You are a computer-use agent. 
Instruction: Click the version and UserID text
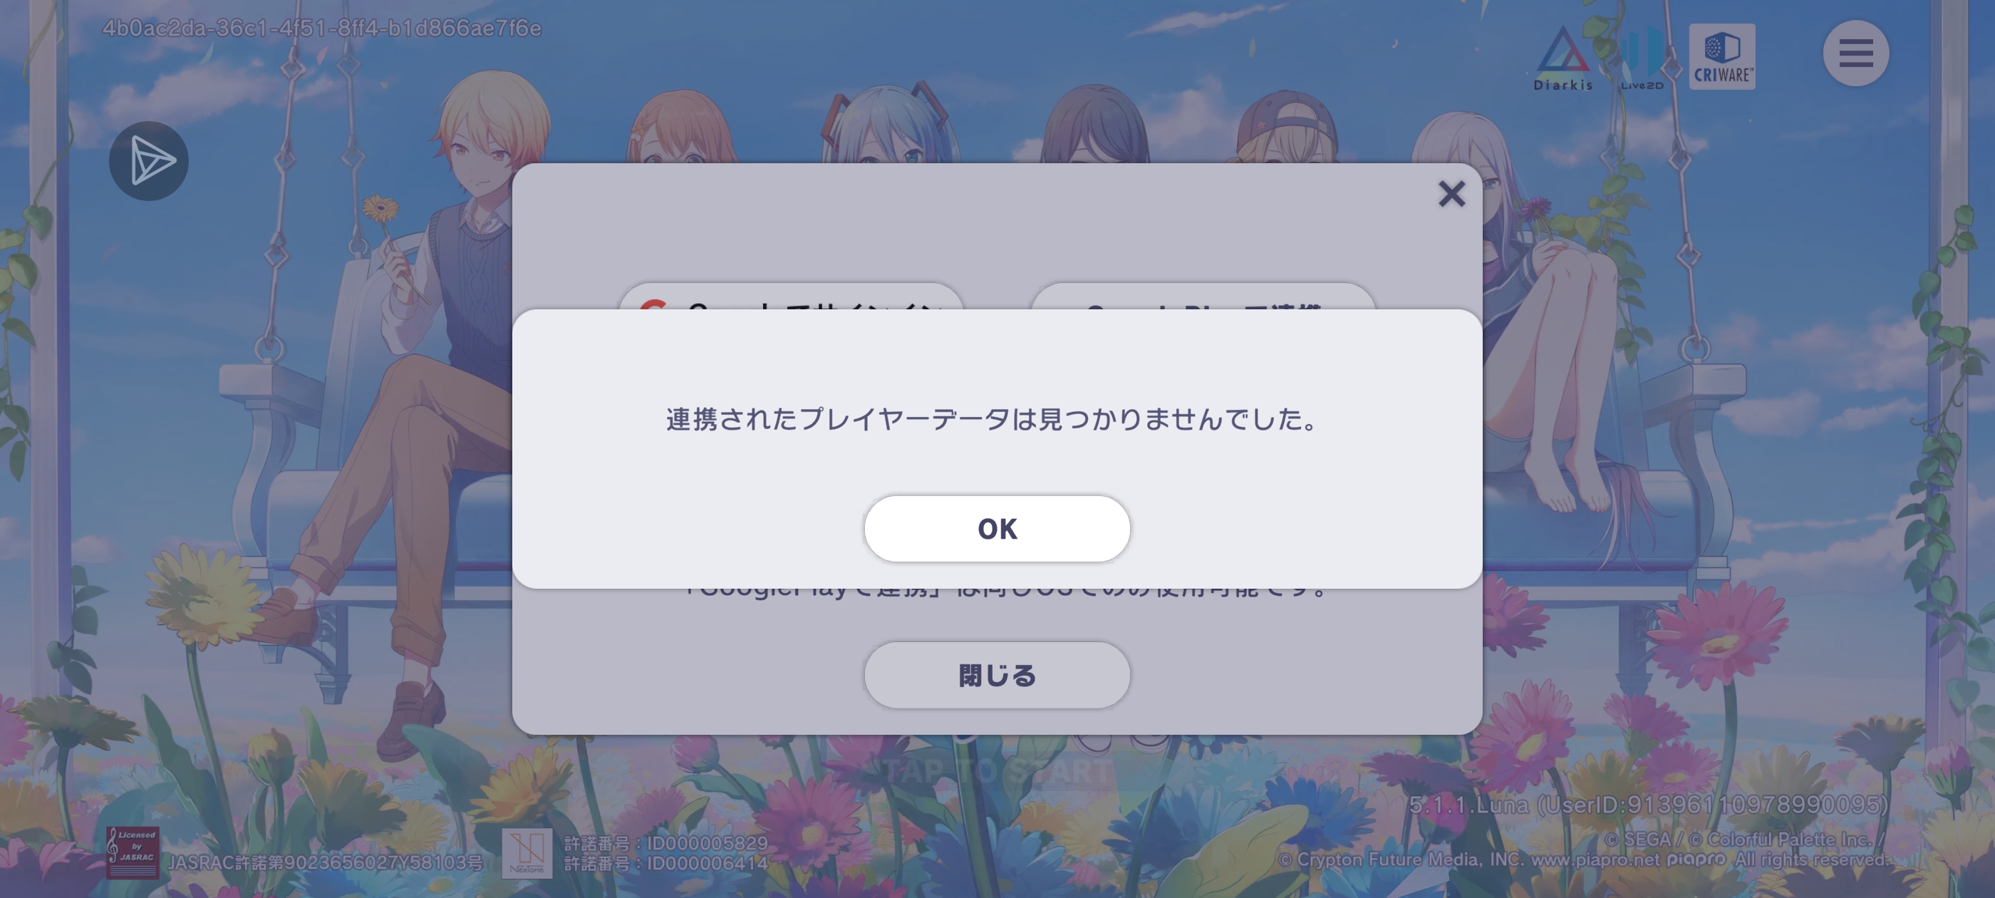pyautogui.click(x=1648, y=805)
